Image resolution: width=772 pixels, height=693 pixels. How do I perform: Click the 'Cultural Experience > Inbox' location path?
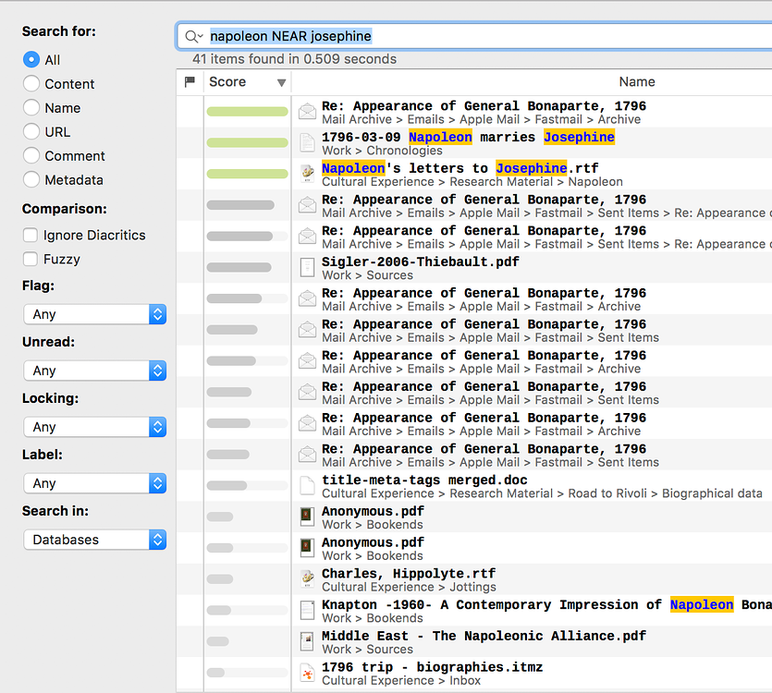point(401,680)
